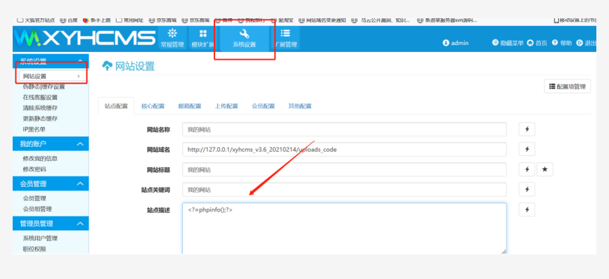
Task: Click the 站点描述 textarea resize handle
Action: 504,252
